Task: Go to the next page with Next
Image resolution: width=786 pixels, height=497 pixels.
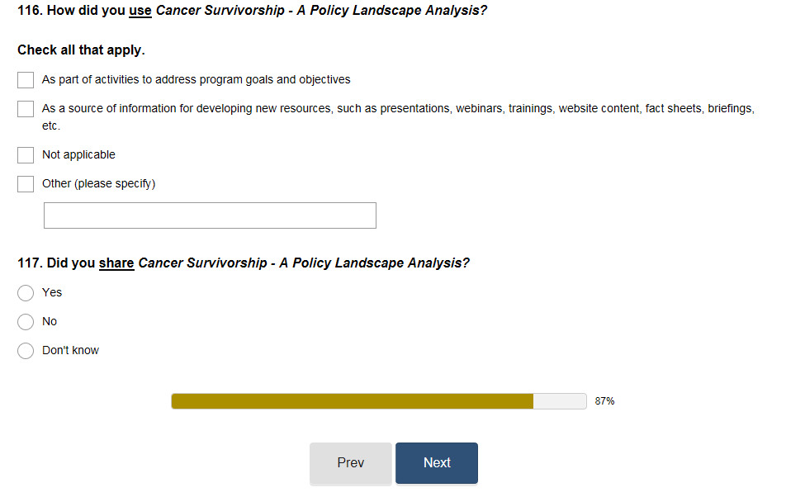Action: coord(436,463)
